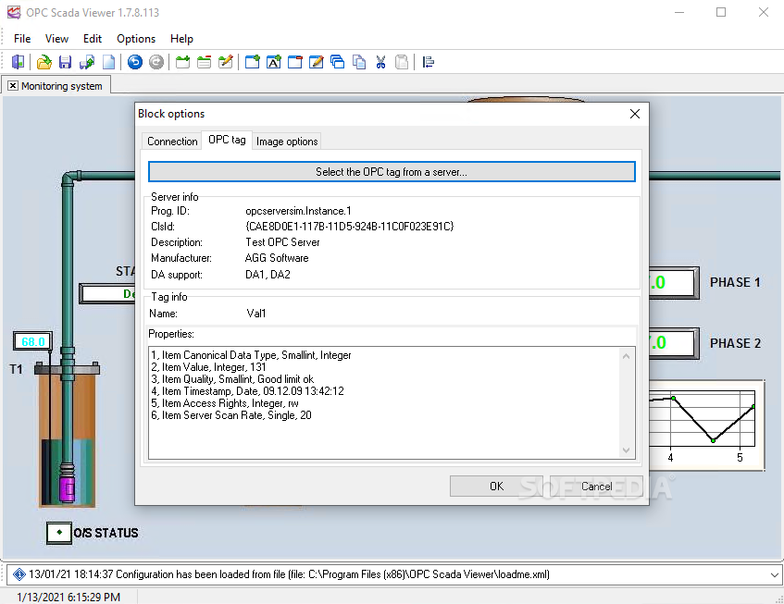The height and width of the screenshot is (604, 784).
Task: Add a new tab with green plus
Action: [x=183, y=62]
